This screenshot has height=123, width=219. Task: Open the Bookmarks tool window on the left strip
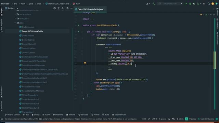tap(1, 92)
